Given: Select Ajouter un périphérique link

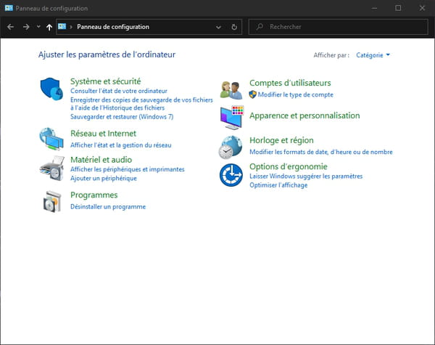Looking at the screenshot, I should pyautogui.click(x=104, y=178).
